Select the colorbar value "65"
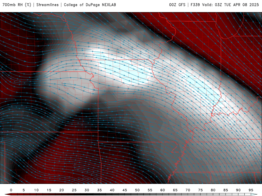This screenshot has height=196, width=262. point(175,190)
